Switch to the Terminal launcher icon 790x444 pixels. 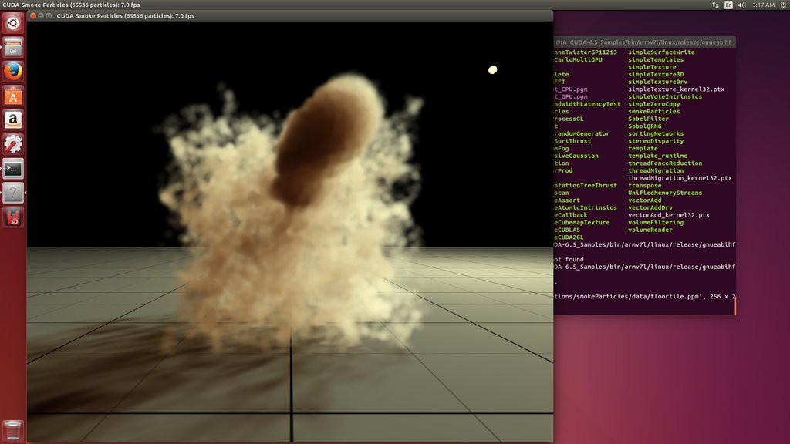point(13,169)
